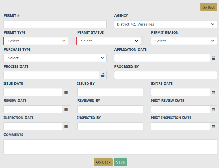Viewport: 219px width, 168px height.
Task: Click the Expire Date calendar icon
Action: click(x=213, y=92)
